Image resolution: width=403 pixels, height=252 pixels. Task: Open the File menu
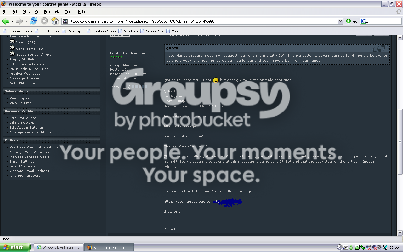point(5,12)
